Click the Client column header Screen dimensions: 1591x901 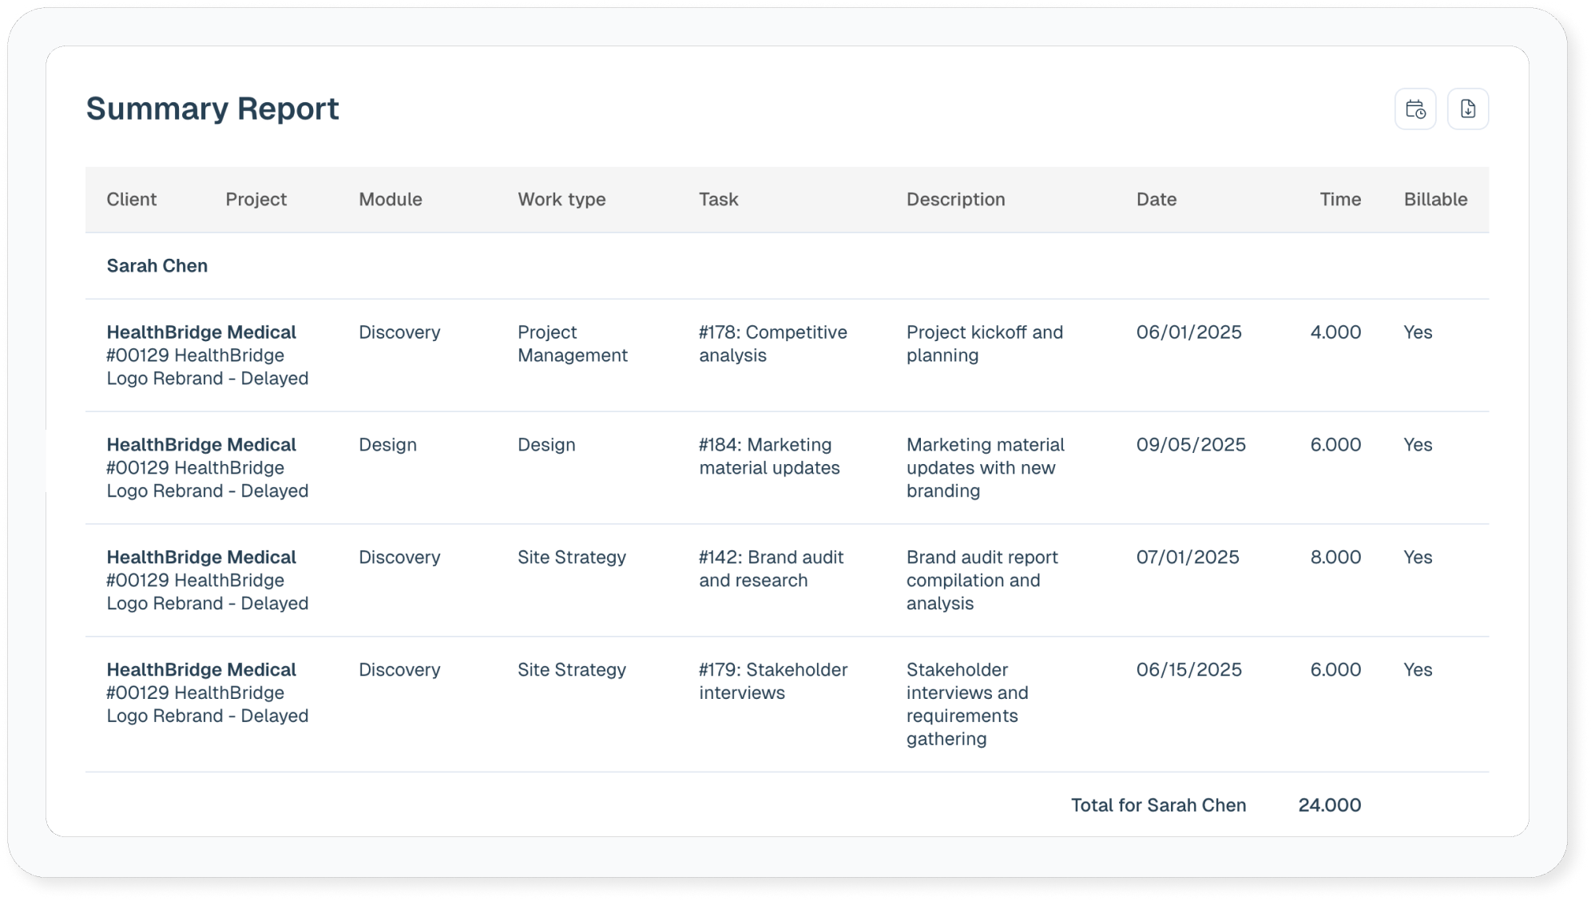131,200
